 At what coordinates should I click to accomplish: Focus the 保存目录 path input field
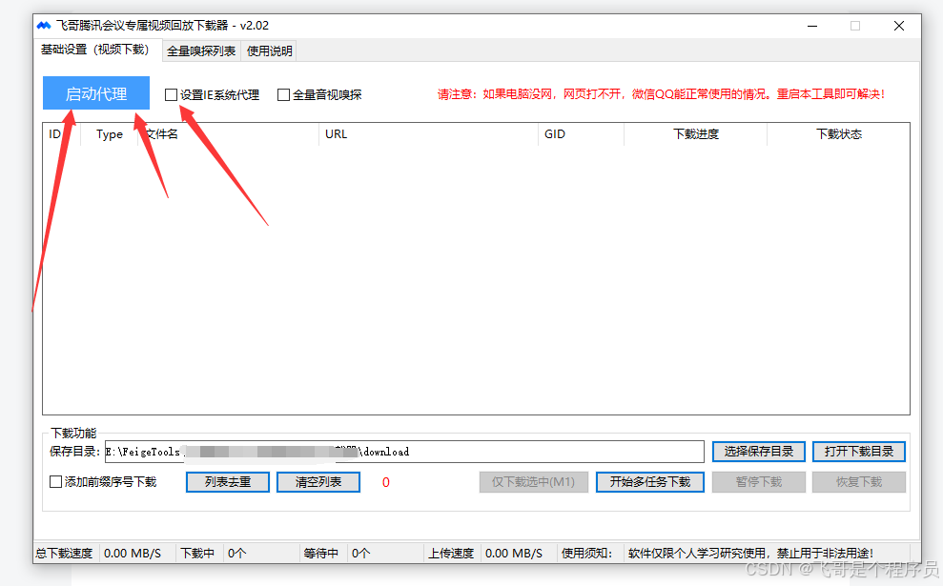404,452
